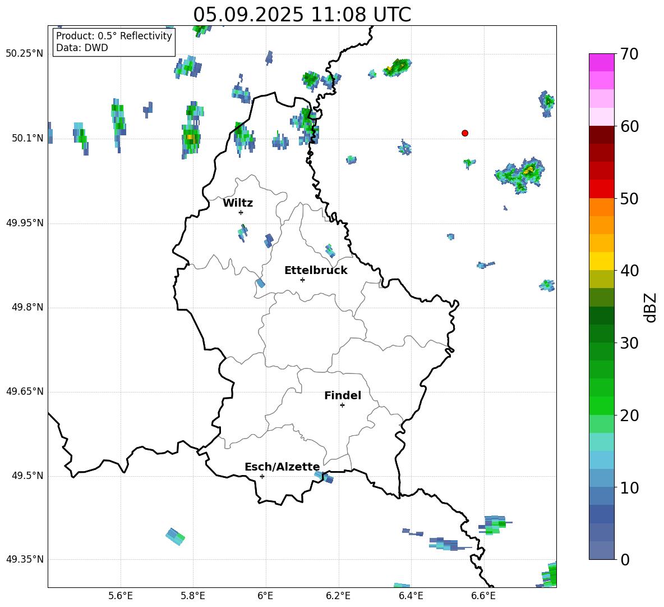
Task: Select the Wiltz city label
Action: [x=238, y=203]
